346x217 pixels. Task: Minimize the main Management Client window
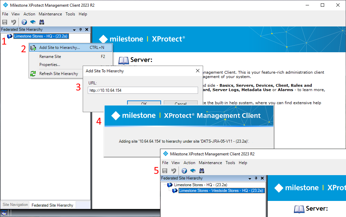(307, 5)
